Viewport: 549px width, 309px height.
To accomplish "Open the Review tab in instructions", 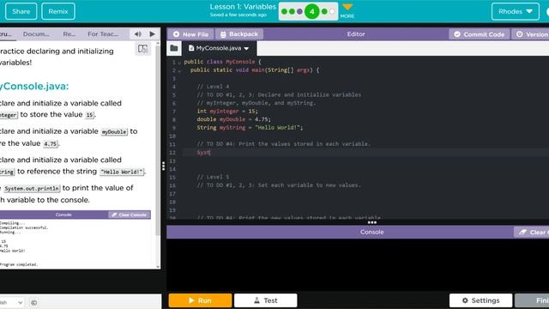I will tap(69, 34).
